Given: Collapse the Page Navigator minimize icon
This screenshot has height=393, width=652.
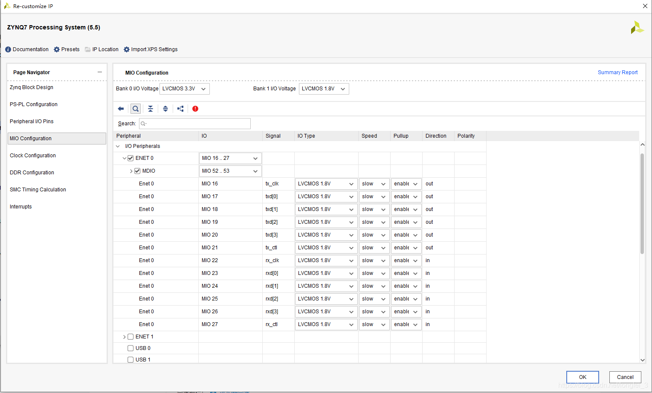Looking at the screenshot, I should pos(100,72).
